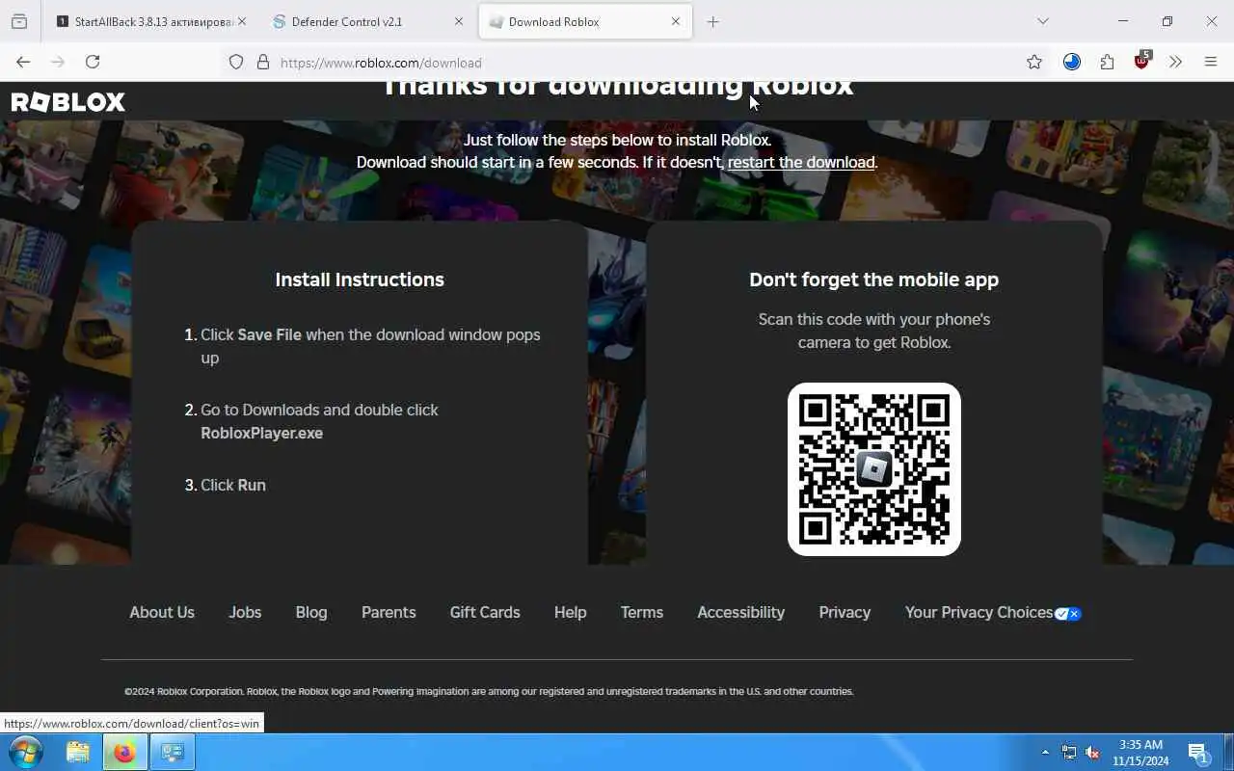Open the list-all-tabs dropdown arrow
The height and width of the screenshot is (771, 1234).
pyautogui.click(x=1042, y=21)
